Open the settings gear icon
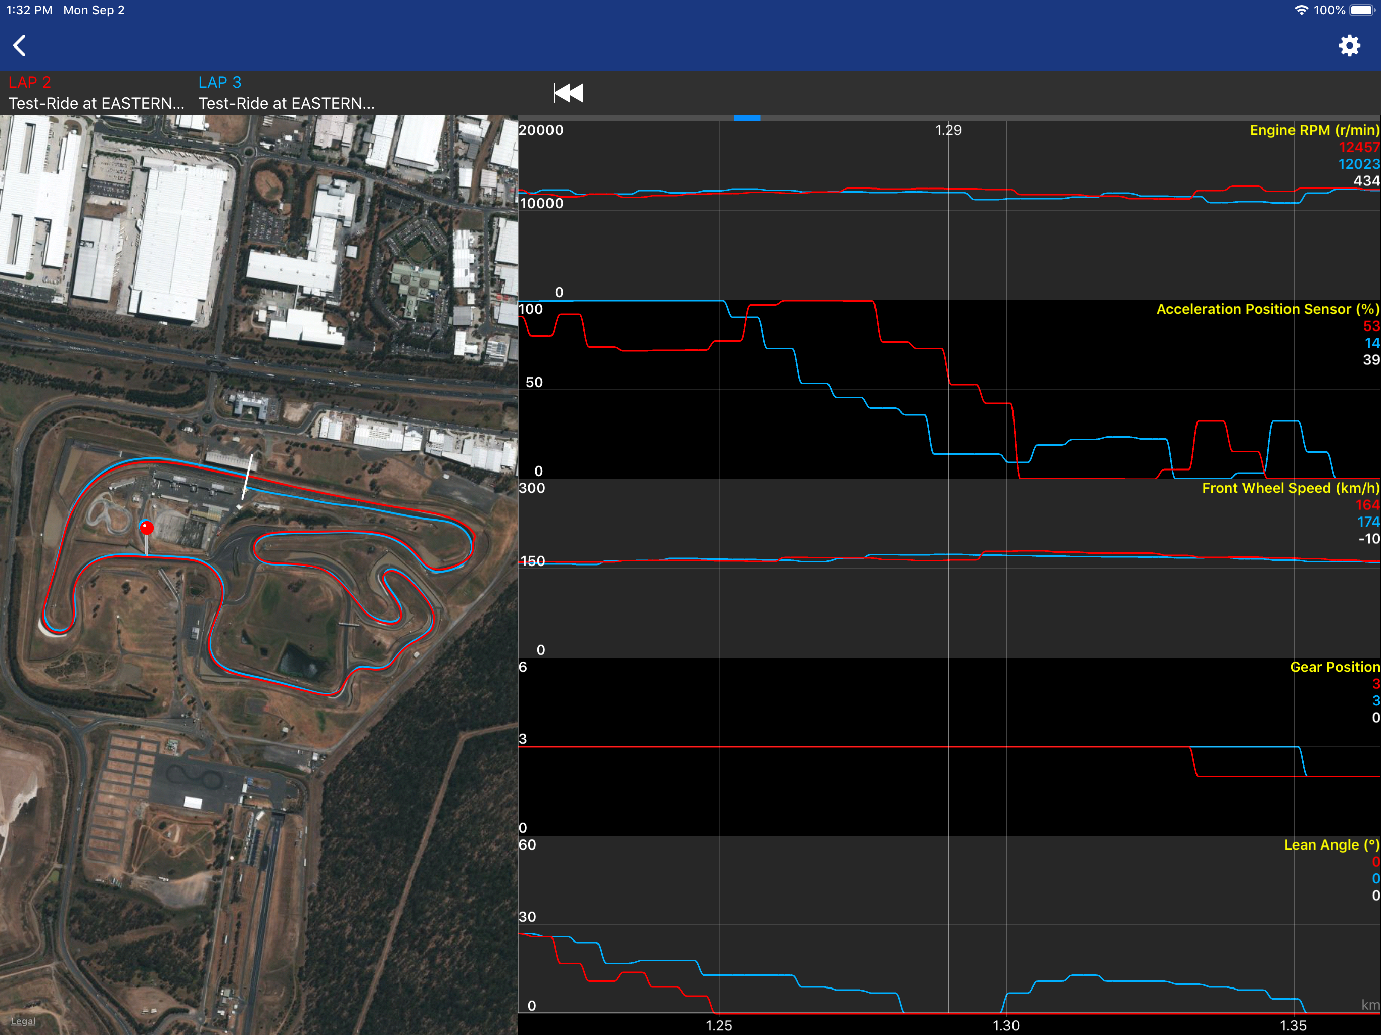Screen dimensions: 1381x1035 (1349, 45)
